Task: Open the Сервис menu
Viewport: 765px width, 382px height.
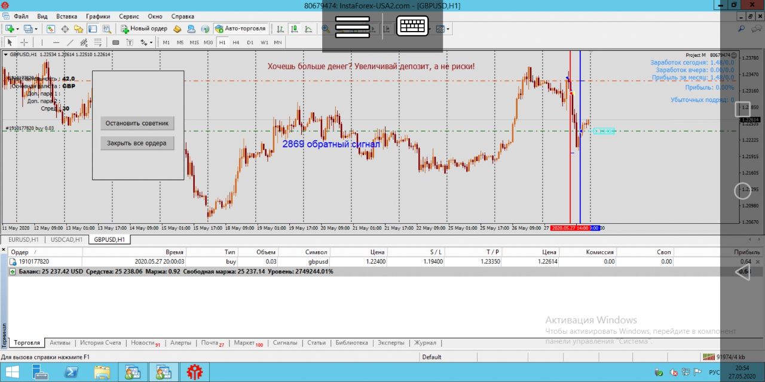Action: [128, 16]
